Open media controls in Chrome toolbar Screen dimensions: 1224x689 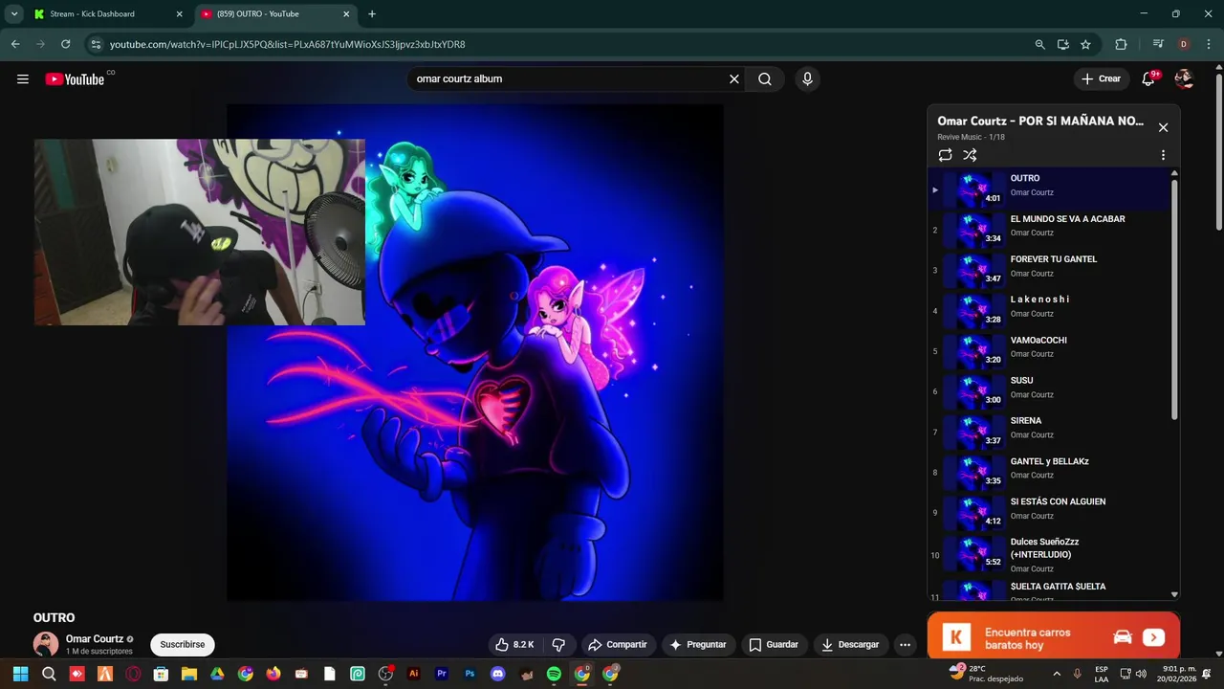1158,44
